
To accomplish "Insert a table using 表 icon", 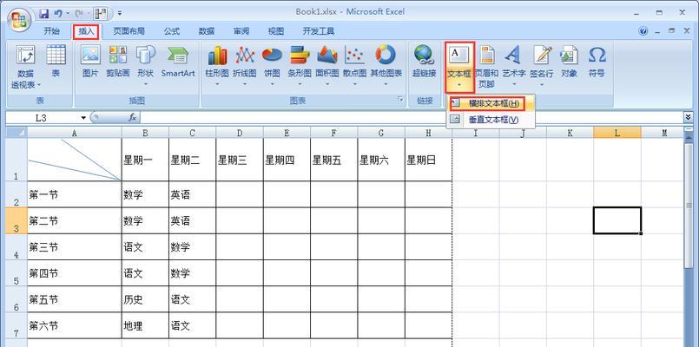I will coord(56,62).
